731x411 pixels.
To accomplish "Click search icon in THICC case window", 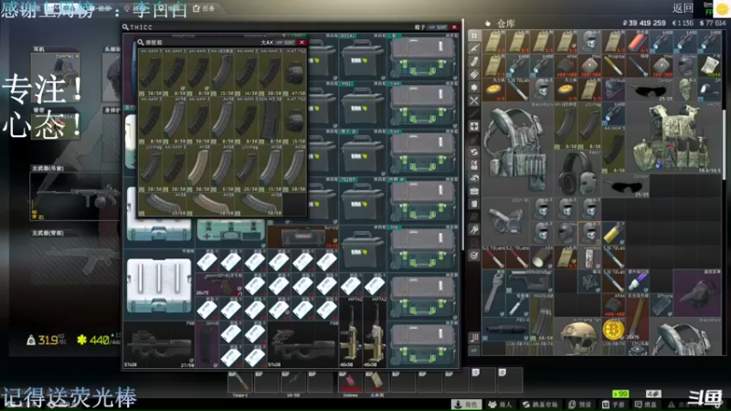I will point(125,27).
